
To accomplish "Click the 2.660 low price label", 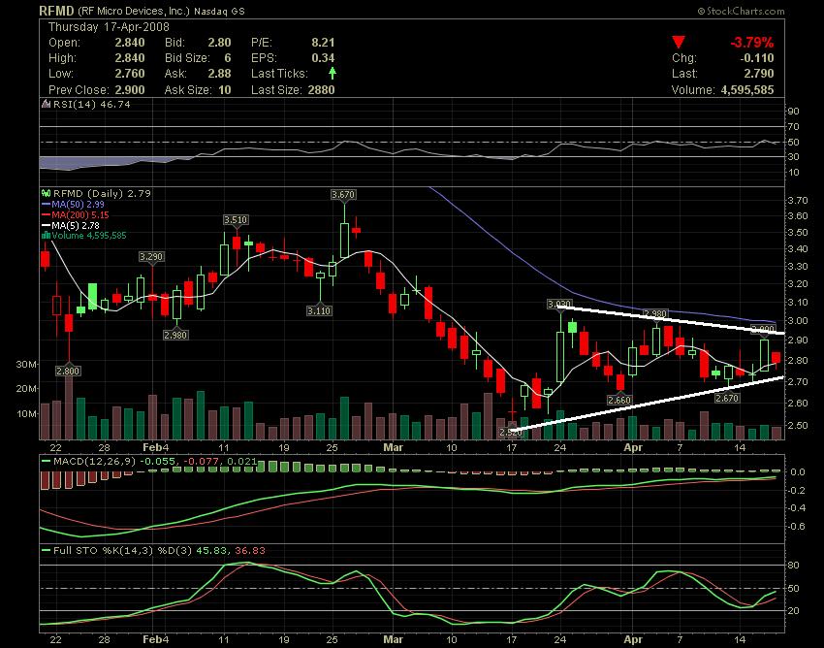I will click(x=619, y=401).
